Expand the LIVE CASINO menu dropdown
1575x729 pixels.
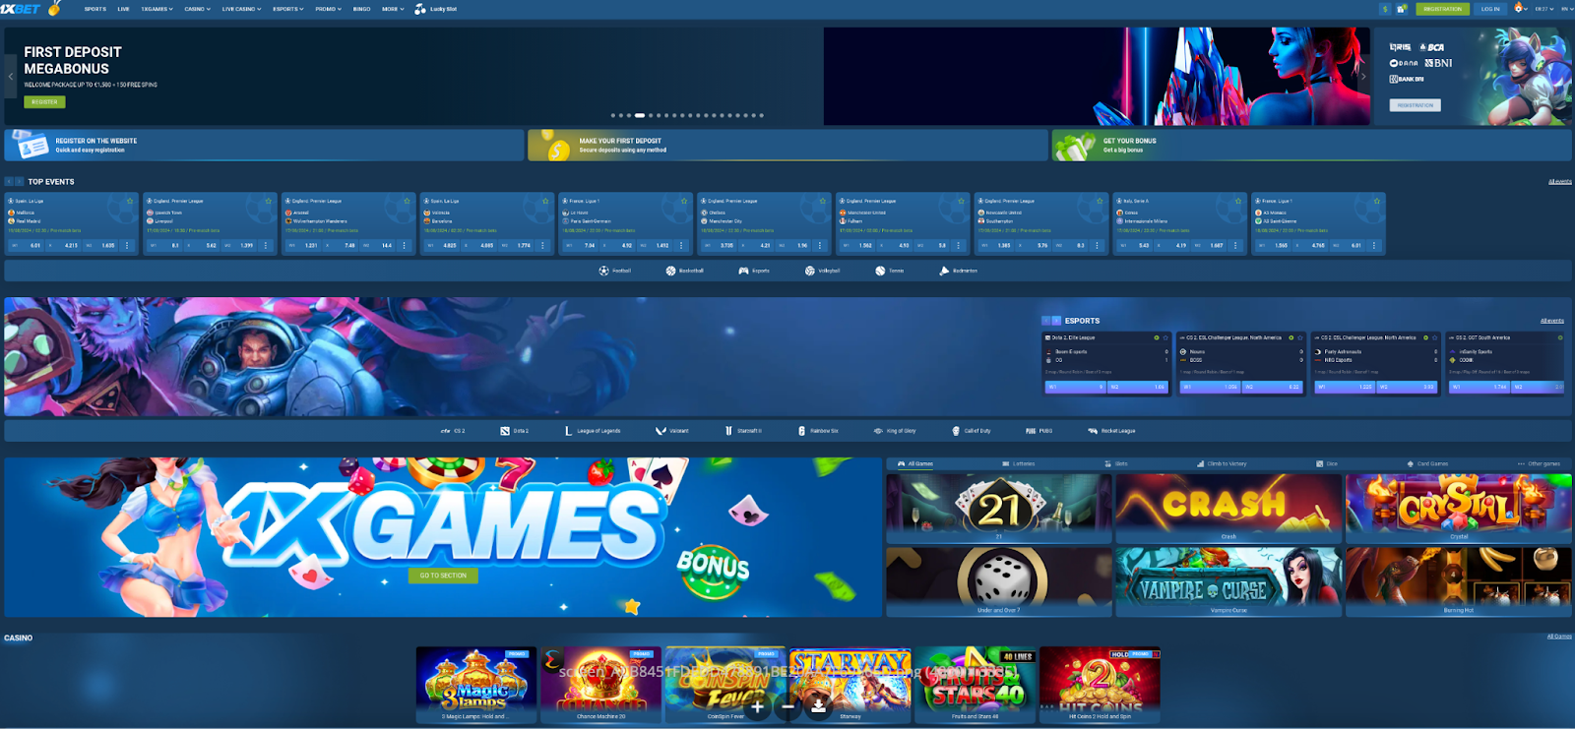click(241, 9)
